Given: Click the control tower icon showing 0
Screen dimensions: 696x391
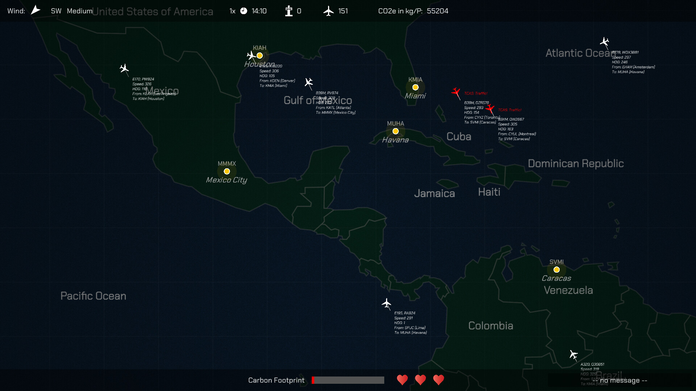Looking at the screenshot, I should [289, 11].
